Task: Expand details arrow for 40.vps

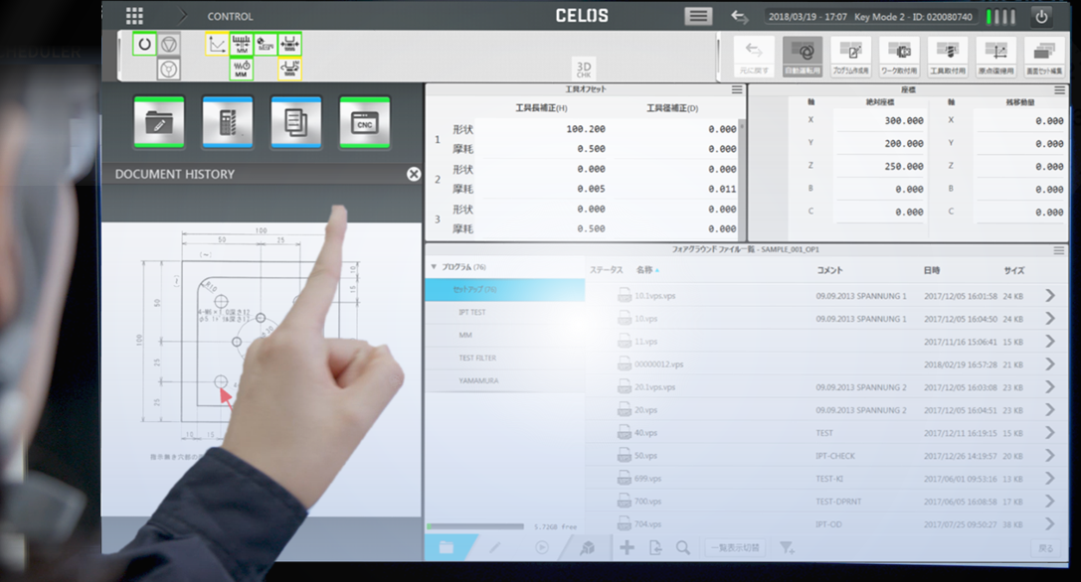Action: (1050, 433)
